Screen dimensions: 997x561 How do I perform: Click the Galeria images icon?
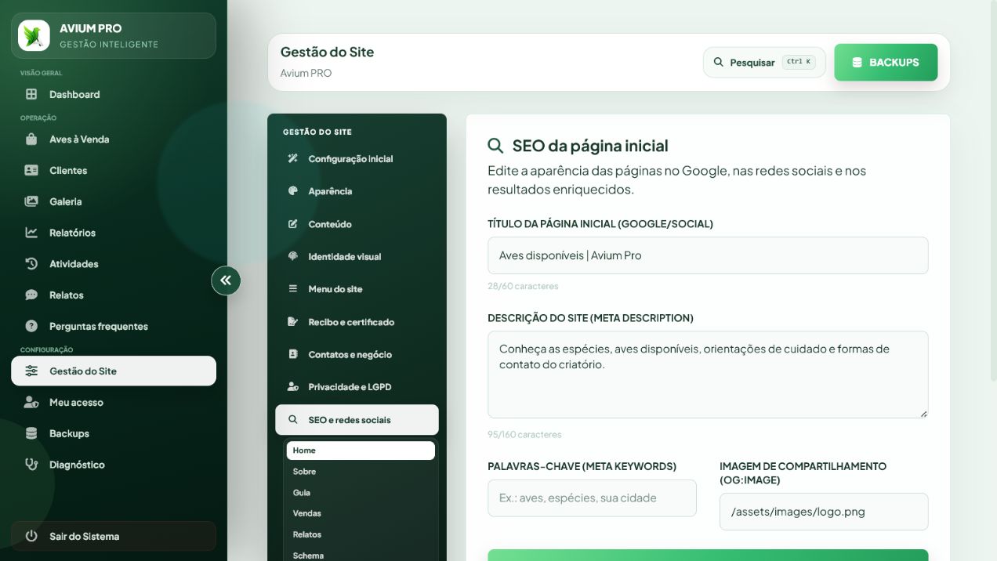point(31,201)
